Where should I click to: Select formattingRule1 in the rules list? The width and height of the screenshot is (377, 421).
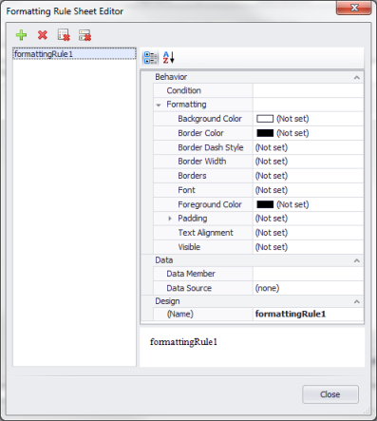click(x=74, y=54)
